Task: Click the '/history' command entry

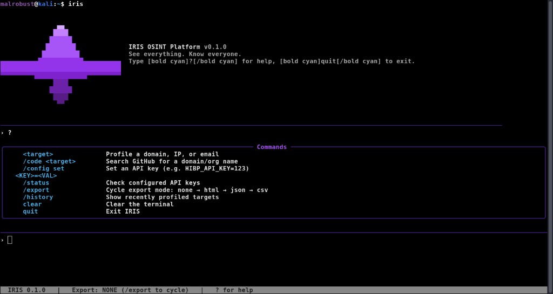Action: pyautogui.click(x=38, y=197)
